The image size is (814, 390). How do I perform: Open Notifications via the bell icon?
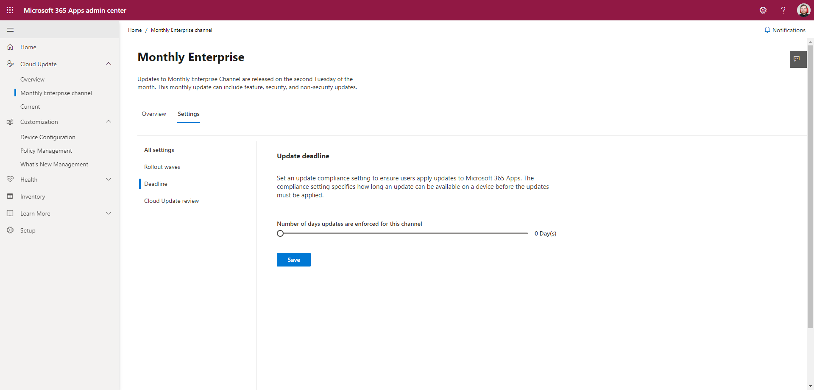coord(785,30)
